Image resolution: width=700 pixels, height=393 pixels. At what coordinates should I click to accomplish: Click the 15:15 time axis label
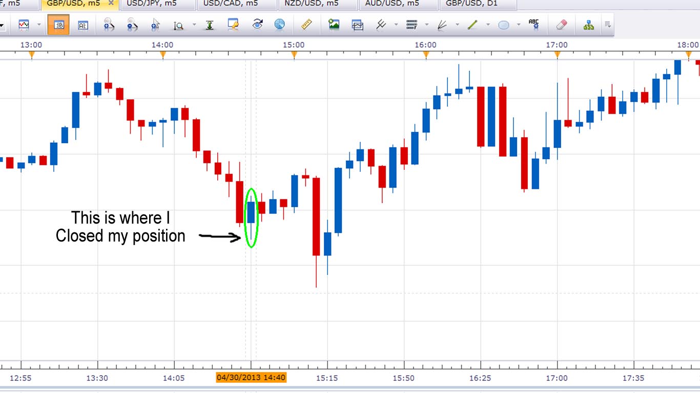pyautogui.click(x=327, y=378)
